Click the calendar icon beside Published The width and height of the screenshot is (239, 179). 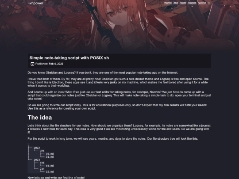32,64
